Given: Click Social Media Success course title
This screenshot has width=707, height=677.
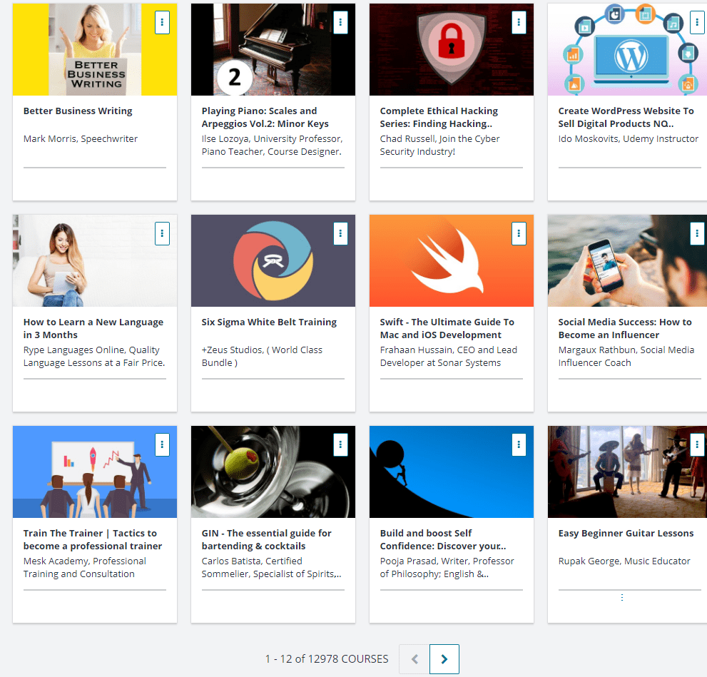Looking at the screenshot, I should tap(625, 328).
